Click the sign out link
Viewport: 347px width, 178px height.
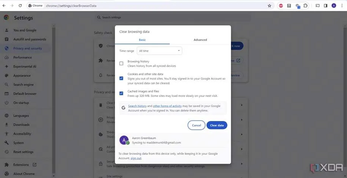point(136,158)
